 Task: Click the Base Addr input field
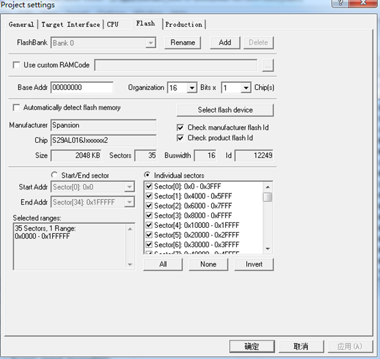[82, 87]
